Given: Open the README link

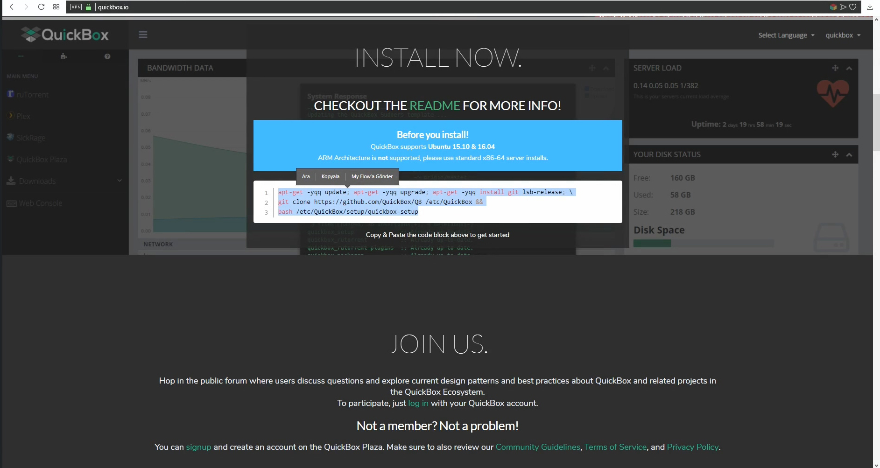Looking at the screenshot, I should coord(435,105).
